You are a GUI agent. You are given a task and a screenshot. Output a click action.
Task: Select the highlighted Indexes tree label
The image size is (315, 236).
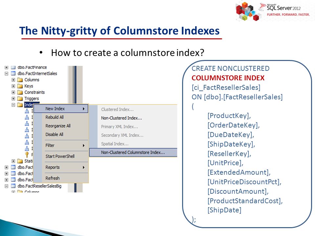tap(29, 105)
